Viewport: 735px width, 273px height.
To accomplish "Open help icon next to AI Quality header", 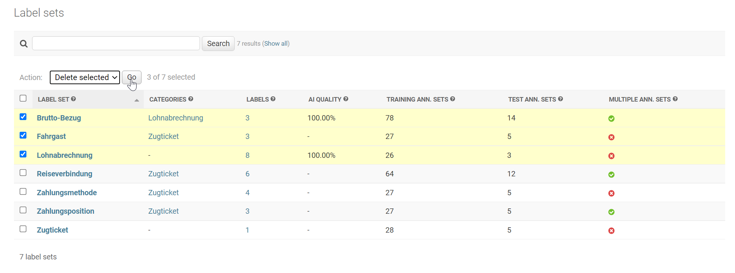I will pos(346,99).
